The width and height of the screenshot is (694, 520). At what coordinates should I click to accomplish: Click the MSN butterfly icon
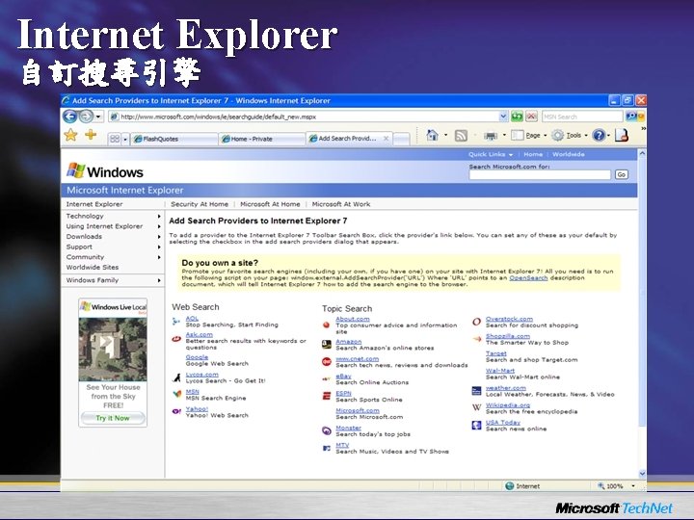coord(177,394)
